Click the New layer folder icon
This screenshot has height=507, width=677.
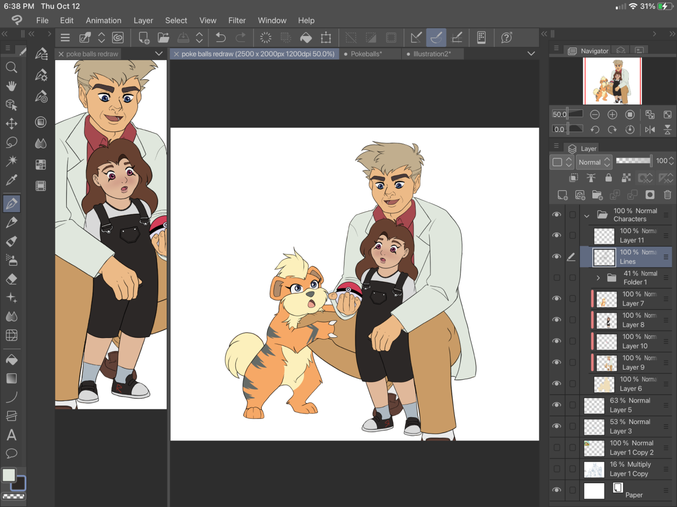click(x=598, y=195)
